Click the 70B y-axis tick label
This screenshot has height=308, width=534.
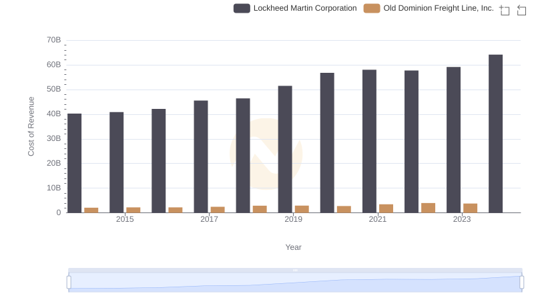pos(53,40)
